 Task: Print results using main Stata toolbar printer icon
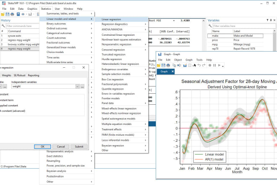[12, 14]
